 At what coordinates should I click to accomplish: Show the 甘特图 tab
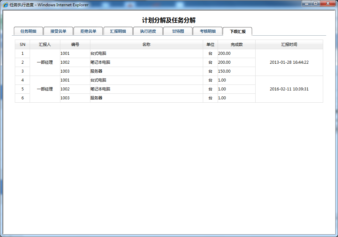178,31
